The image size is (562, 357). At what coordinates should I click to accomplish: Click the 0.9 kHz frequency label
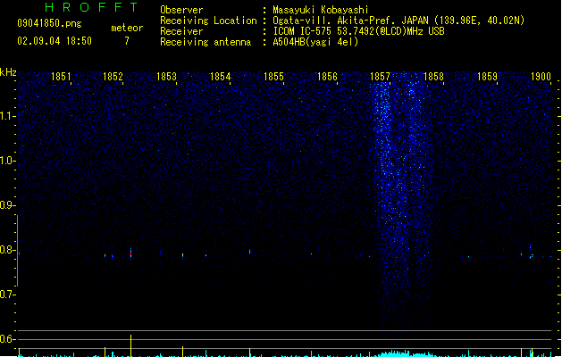click(x=7, y=205)
